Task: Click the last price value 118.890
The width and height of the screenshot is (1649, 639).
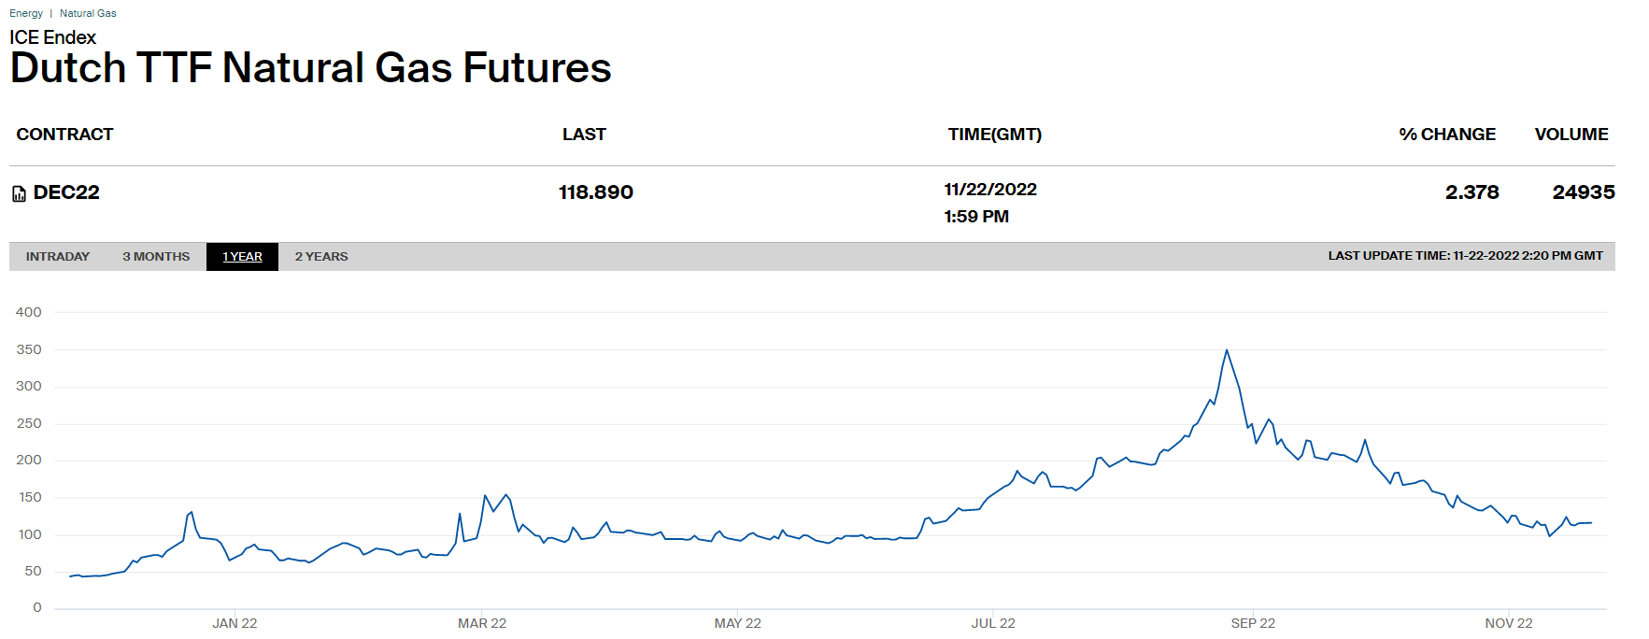Action: [596, 192]
